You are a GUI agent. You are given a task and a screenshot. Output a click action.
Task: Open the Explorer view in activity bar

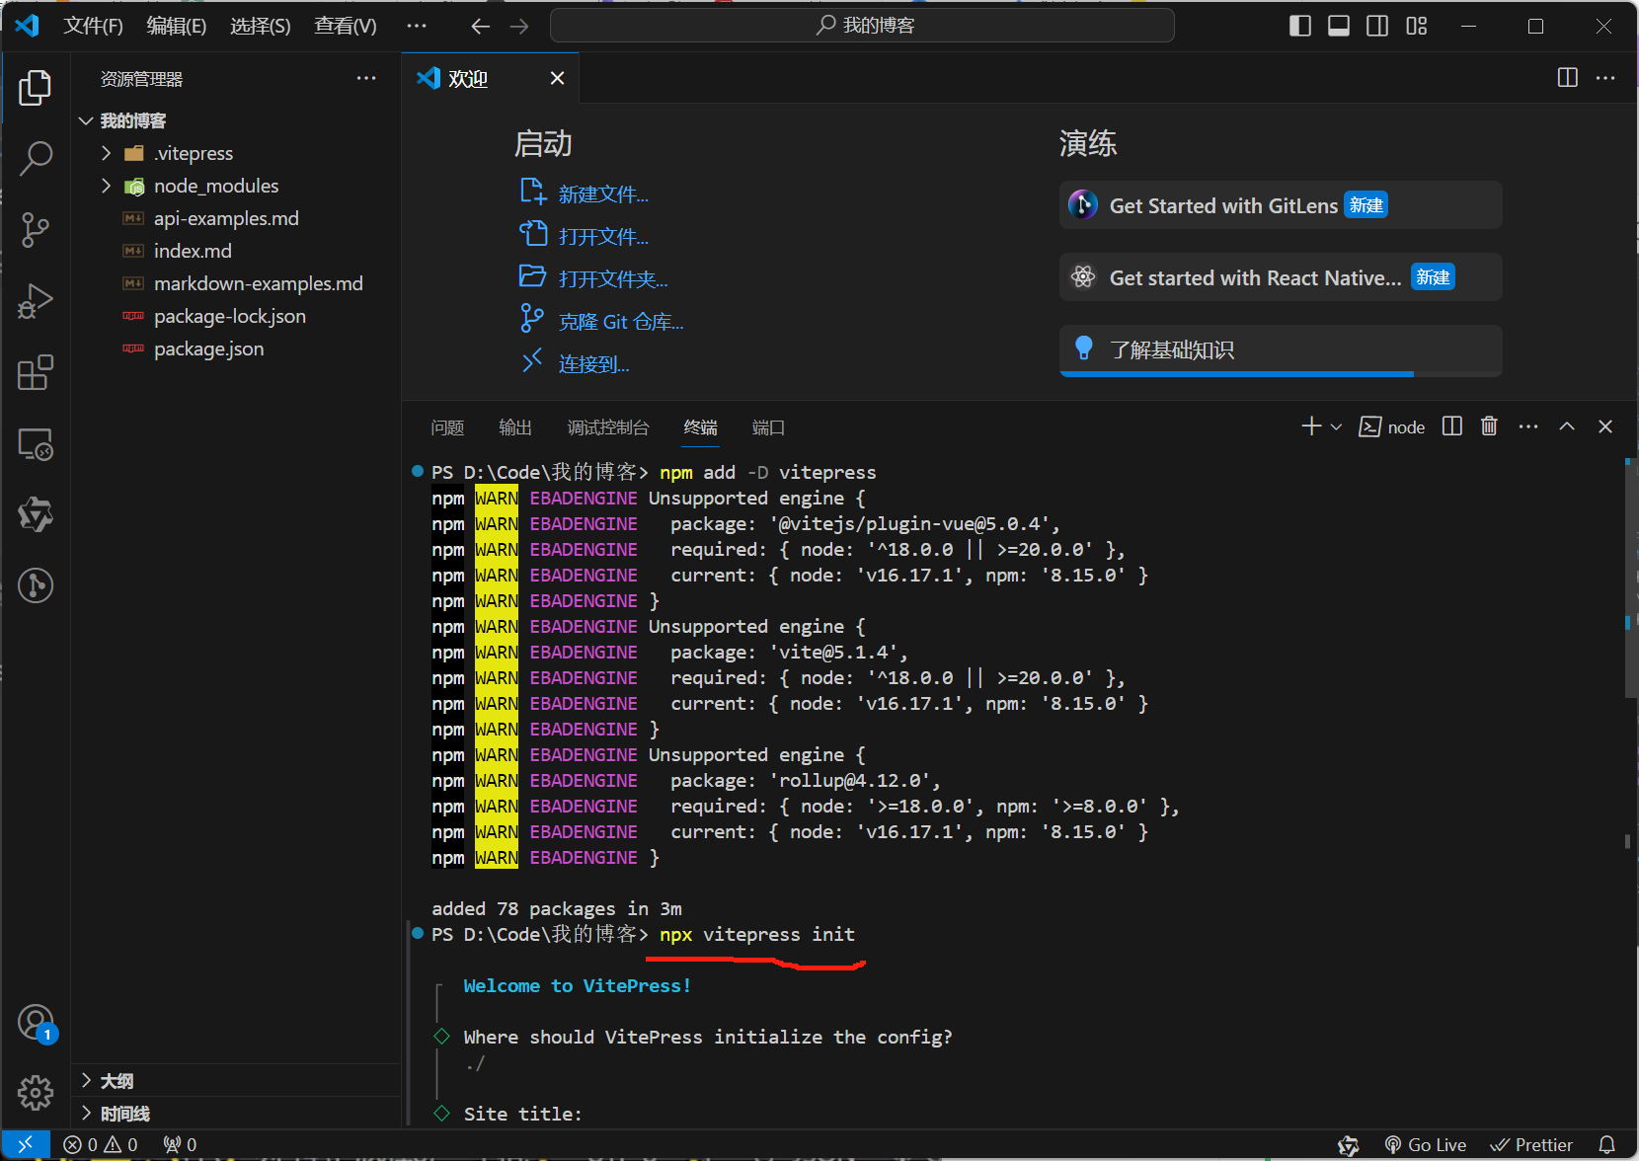tap(36, 88)
